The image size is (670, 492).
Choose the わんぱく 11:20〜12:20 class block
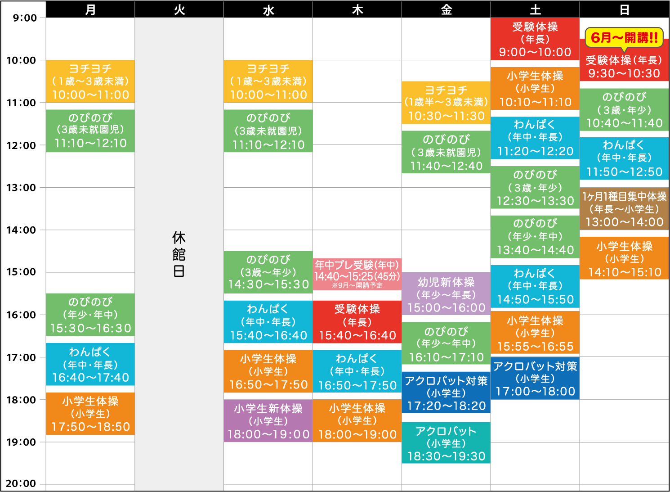(x=536, y=138)
